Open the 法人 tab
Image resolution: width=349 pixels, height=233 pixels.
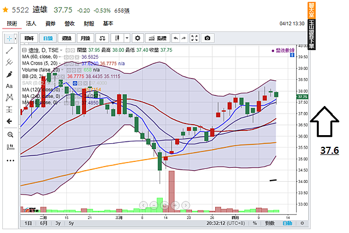31,23
